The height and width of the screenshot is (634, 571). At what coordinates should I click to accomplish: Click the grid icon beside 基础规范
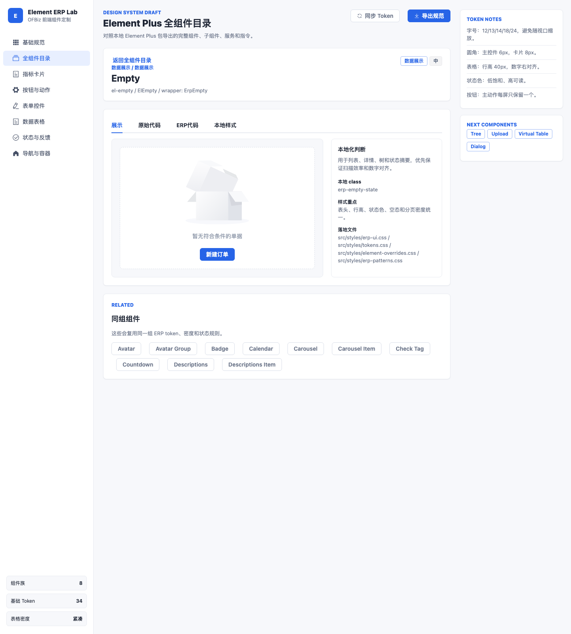(x=16, y=42)
